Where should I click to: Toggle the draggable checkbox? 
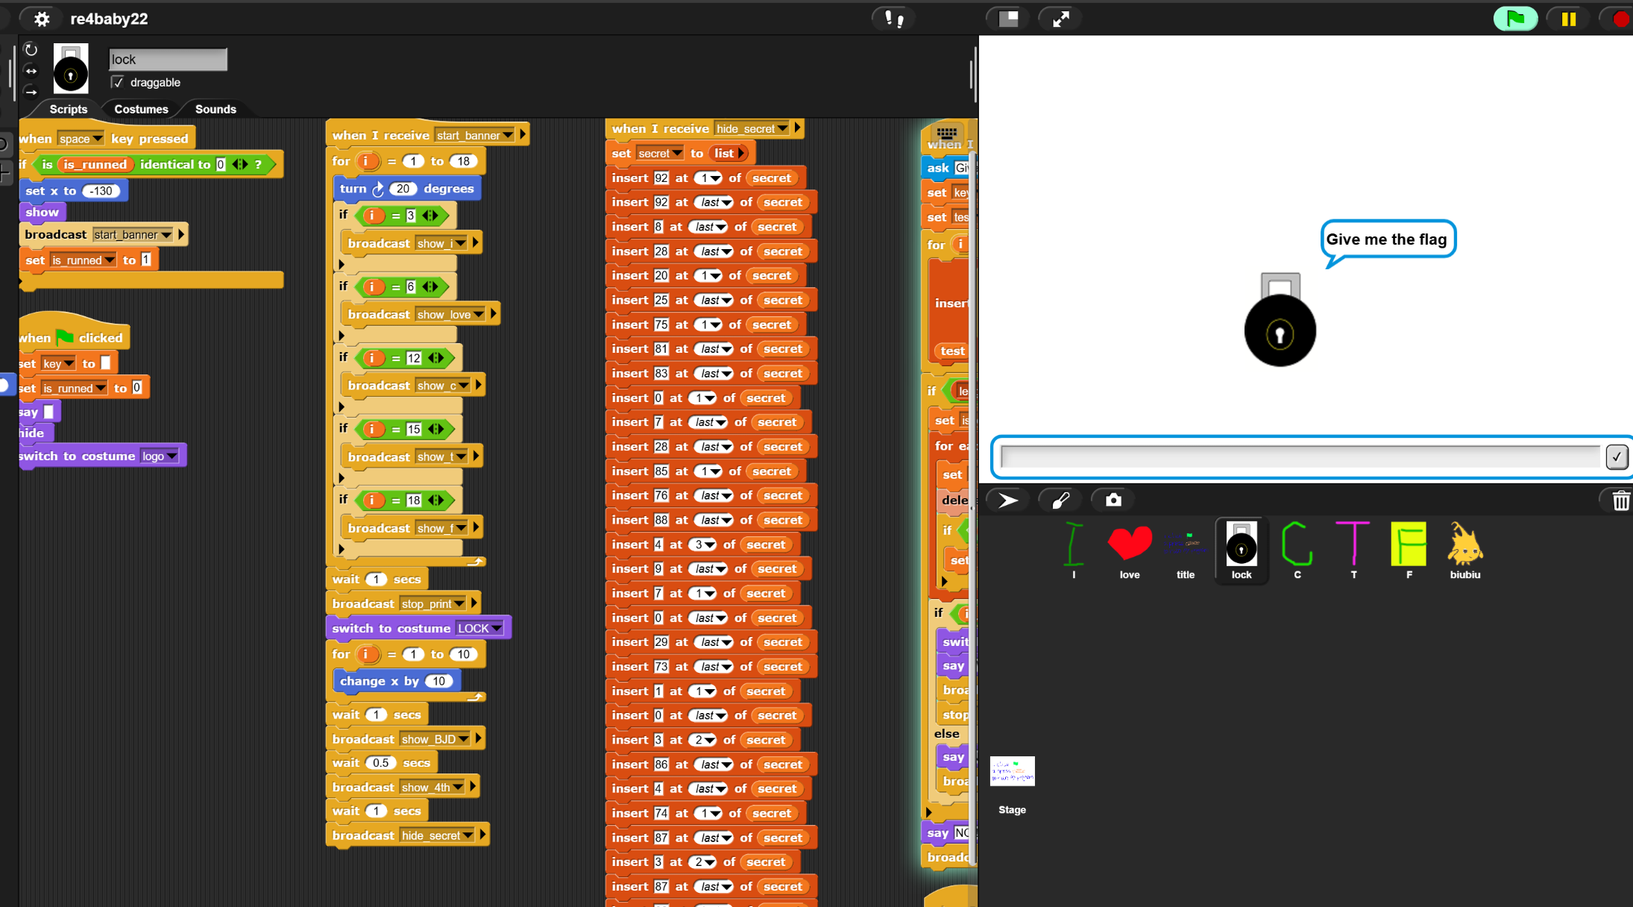coord(118,82)
